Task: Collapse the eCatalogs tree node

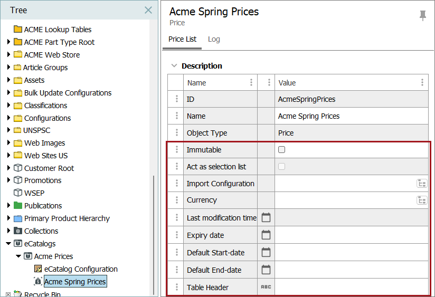Action: click(8, 243)
